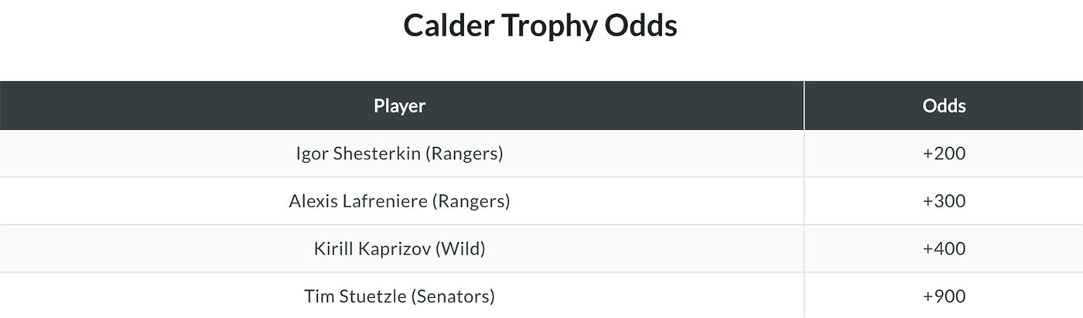1083x318 pixels.
Task: Click the Igor Shesterkin player cell
Action: coord(400,154)
